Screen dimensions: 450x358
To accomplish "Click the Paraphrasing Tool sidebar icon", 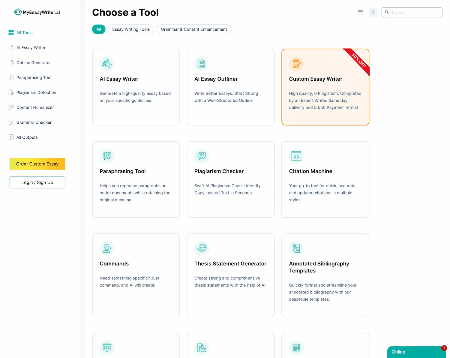I will pyautogui.click(x=11, y=77).
